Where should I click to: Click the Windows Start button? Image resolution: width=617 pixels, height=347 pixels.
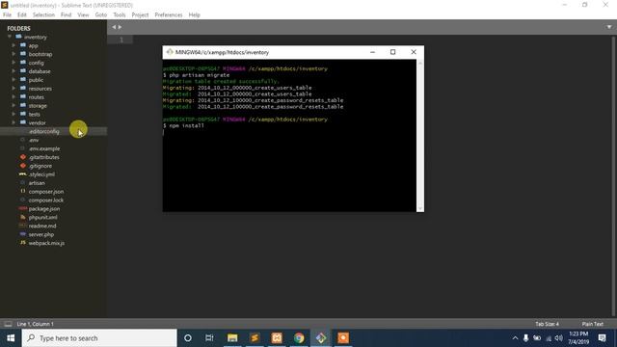pos(11,338)
